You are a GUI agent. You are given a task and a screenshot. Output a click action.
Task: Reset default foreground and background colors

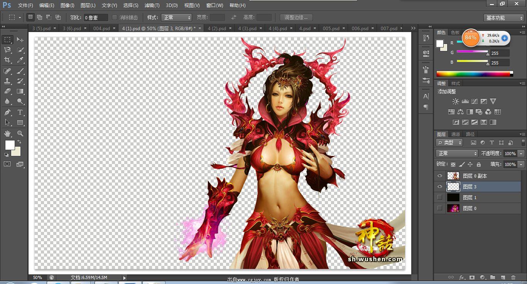[6, 154]
